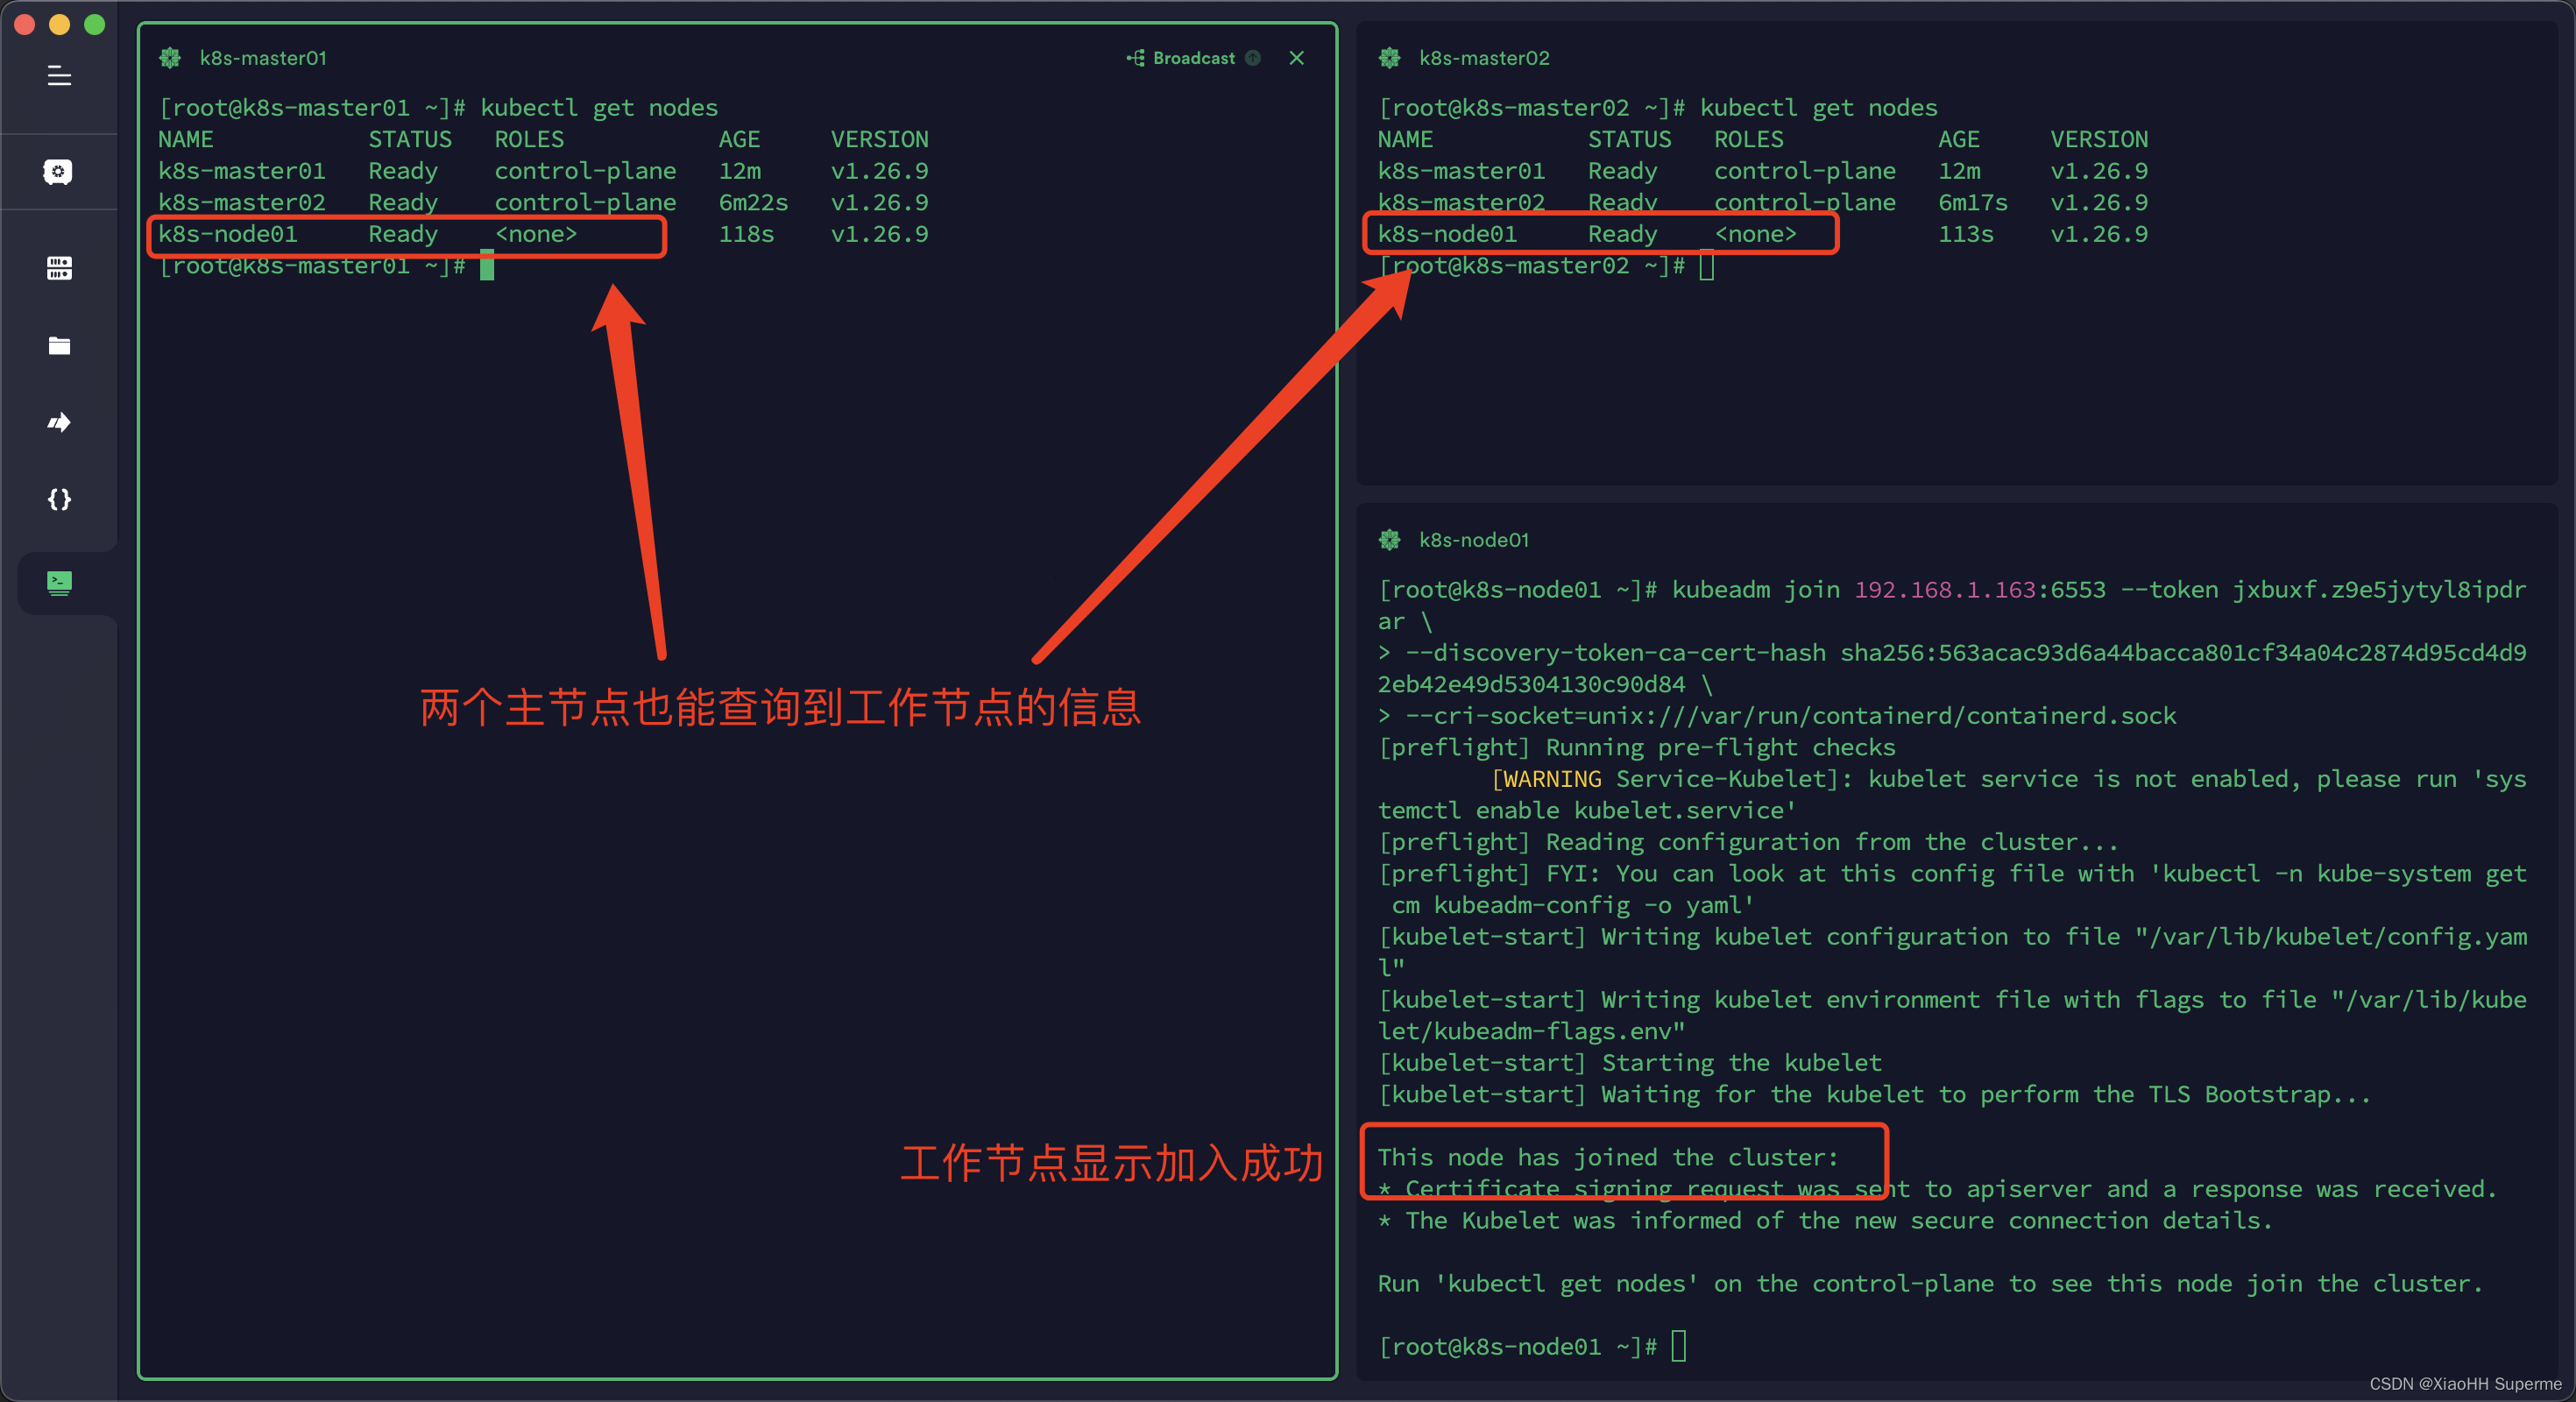Click the info icon beside Broadcast
The height and width of the screenshot is (1402, 2576).
click(1252, 58)
